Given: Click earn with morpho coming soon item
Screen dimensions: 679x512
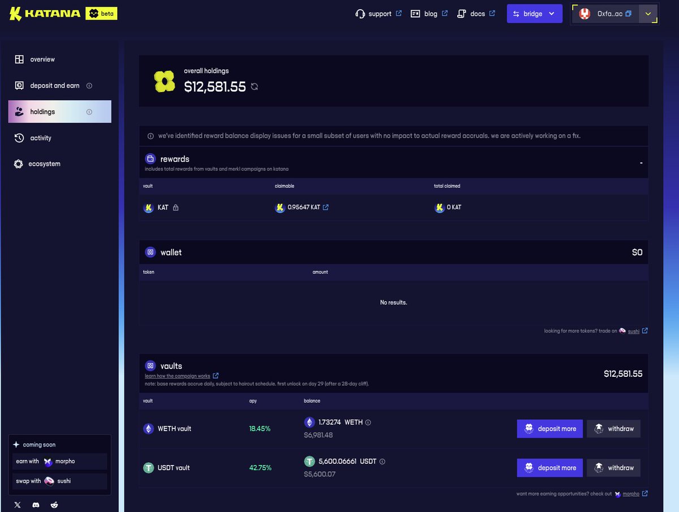Looking at the screenshot, I should [x=59, y=462].
